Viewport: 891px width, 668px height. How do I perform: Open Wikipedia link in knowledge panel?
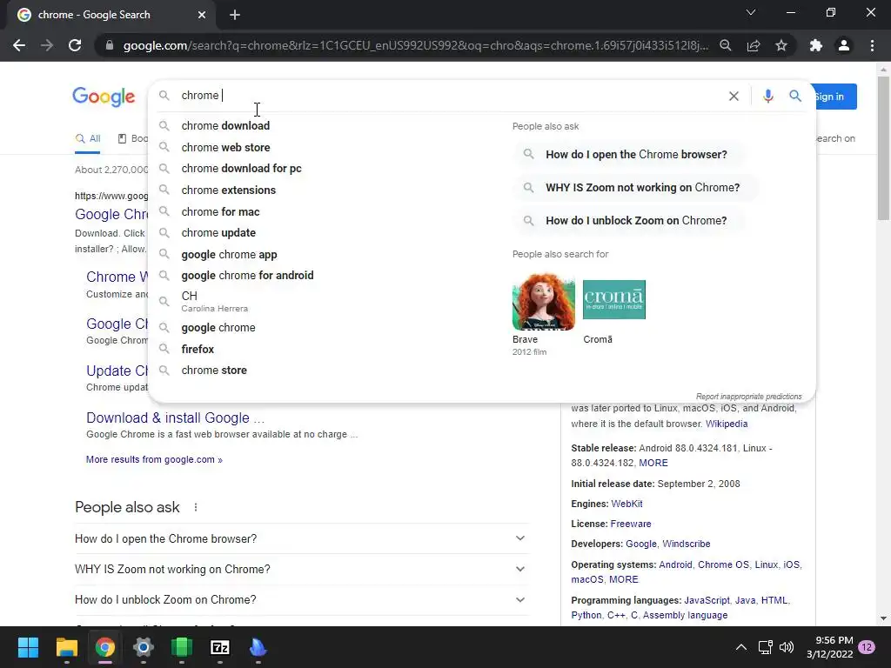(x=727, y=424)
